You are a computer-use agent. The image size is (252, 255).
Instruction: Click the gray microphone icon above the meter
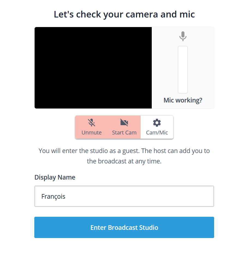tap(183, 36)
